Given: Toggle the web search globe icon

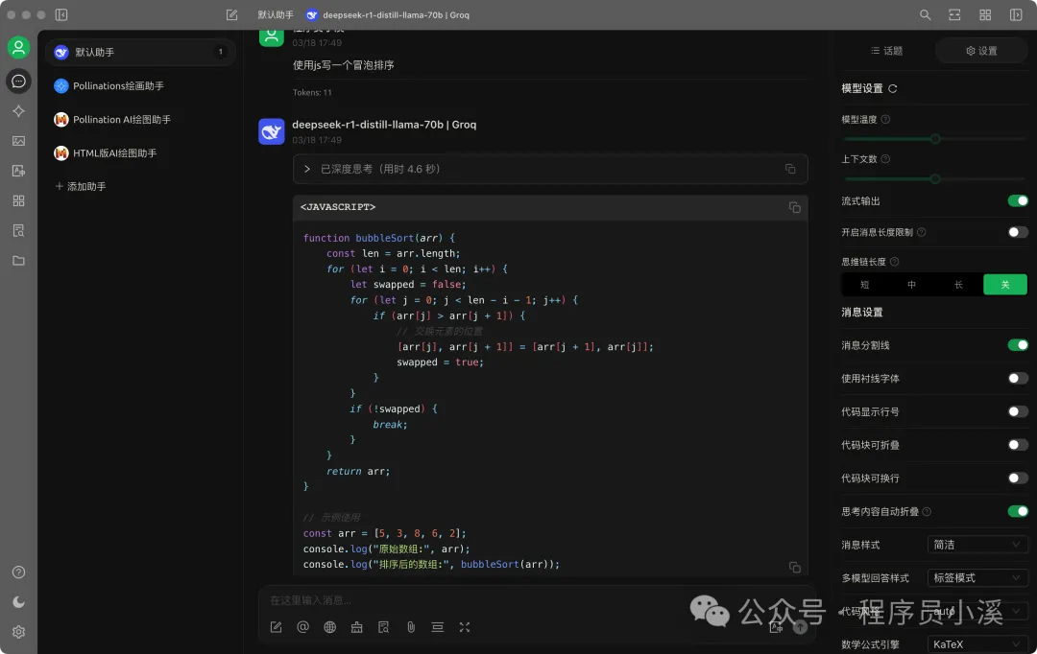Looking at the screenshot, I should click(x=330, y=627).
